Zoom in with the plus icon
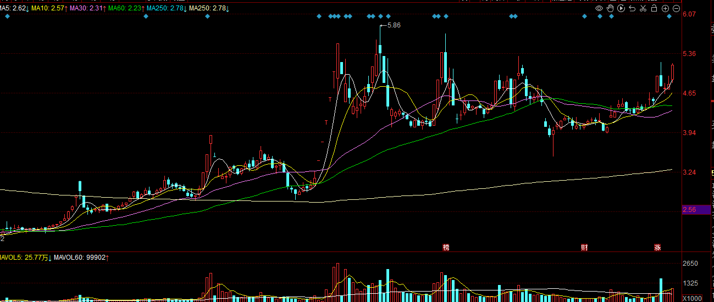This screenshot has width=714, height=302. [x=665, y=9]
